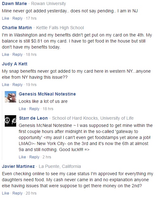The width and height of the screenshot is (160, 199).
Task: Click Genesis McNeal Notestine's name link
Action: click(47, 94)
